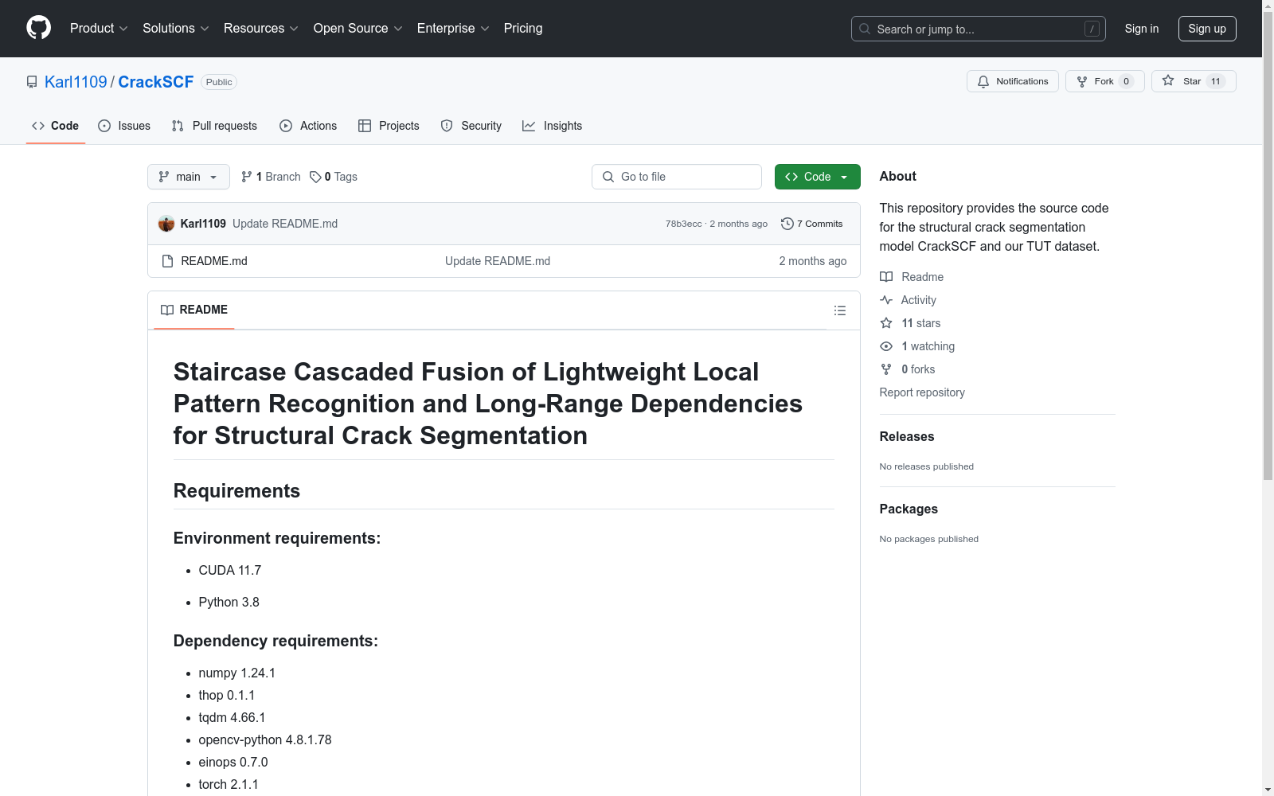The image size is (1274, 796).
Task: View the 0 forks link
Action: pyautogui.click(x=908, y=369)
